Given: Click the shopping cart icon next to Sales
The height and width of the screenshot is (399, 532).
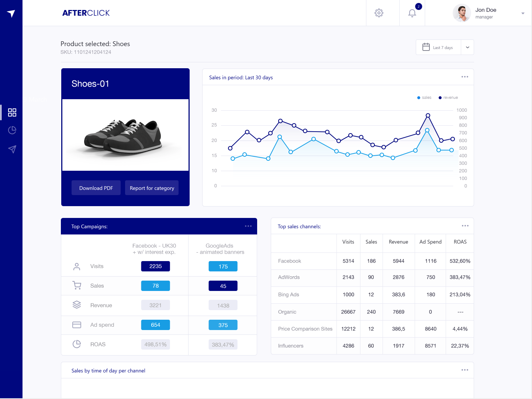Looking at the screenshot, I should [x=77, y=285].
